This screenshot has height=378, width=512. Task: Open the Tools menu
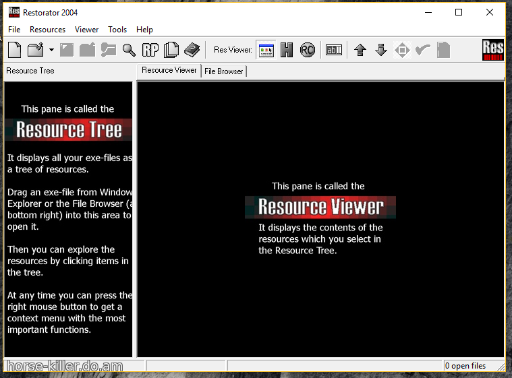[x=117, y=30]
